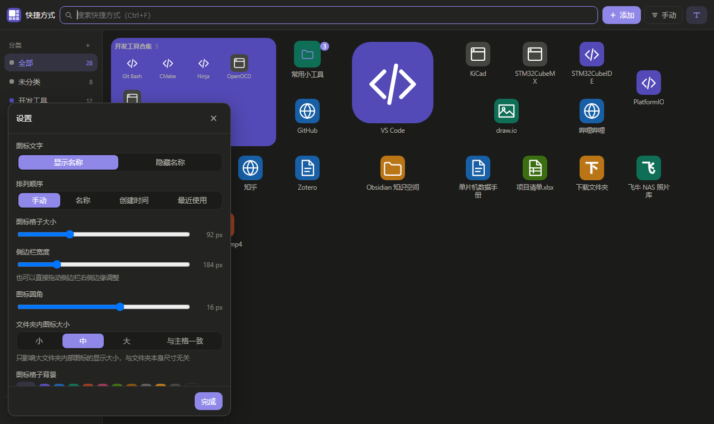Screen dimensions: 714x424
Task: Choose 名称 as the 排列顺序
Action: click(x=83, y=200)
